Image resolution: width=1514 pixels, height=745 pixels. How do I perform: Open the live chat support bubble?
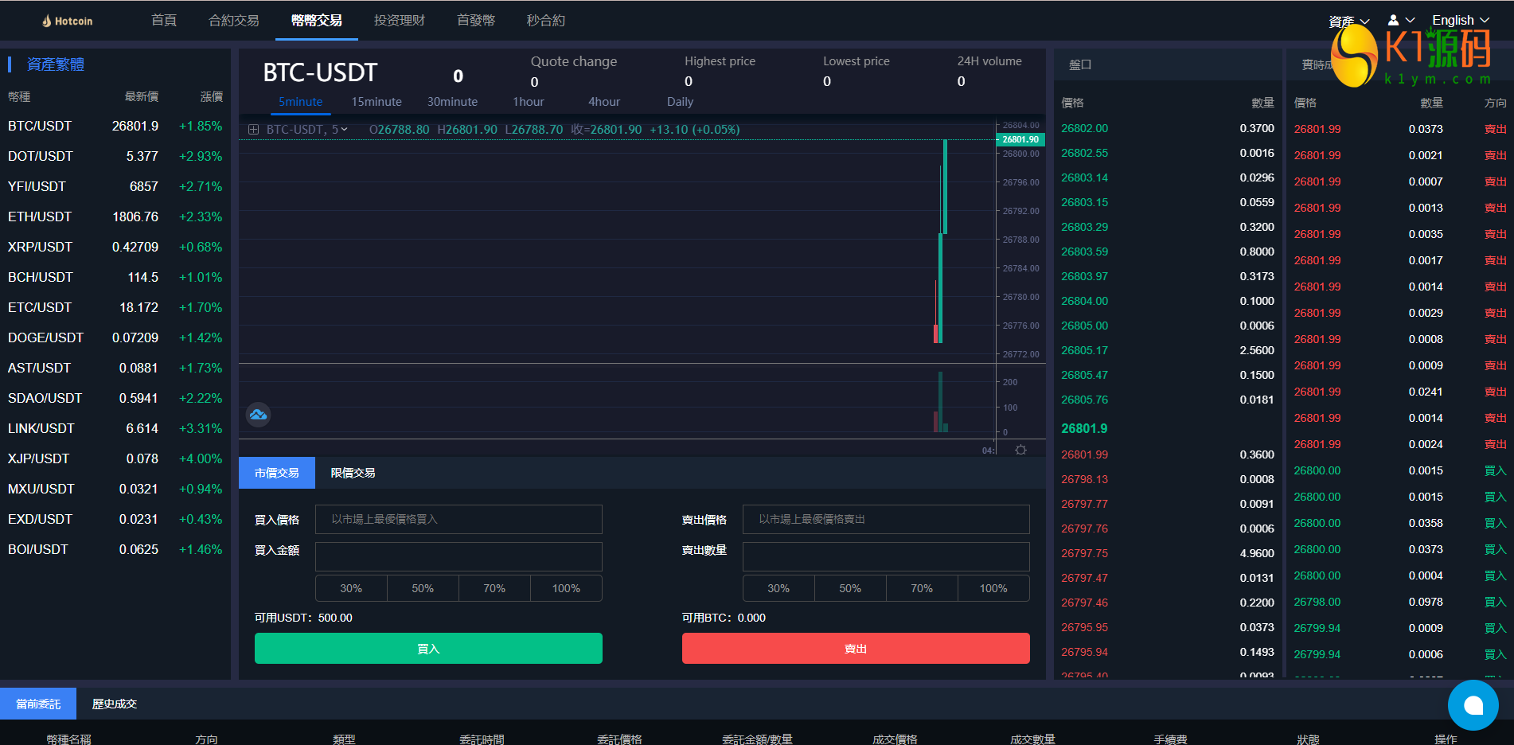tap(1473, 705)
